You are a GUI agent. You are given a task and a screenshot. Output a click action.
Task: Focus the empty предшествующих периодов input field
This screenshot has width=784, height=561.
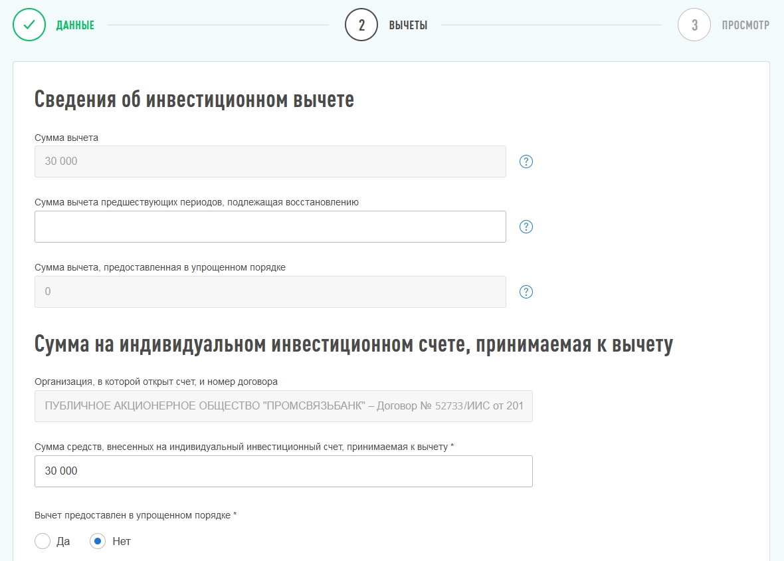[270, 227]
